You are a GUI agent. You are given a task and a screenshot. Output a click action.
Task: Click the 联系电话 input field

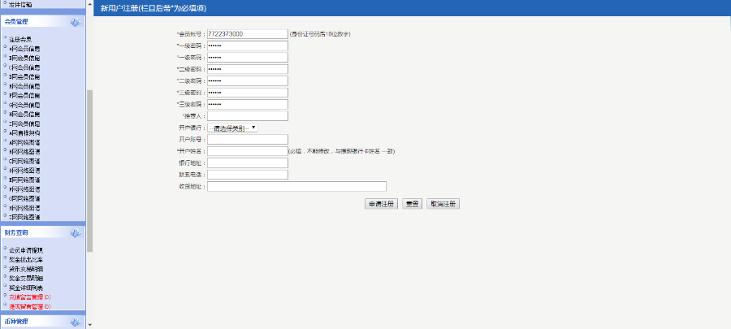tap(248, 175)
